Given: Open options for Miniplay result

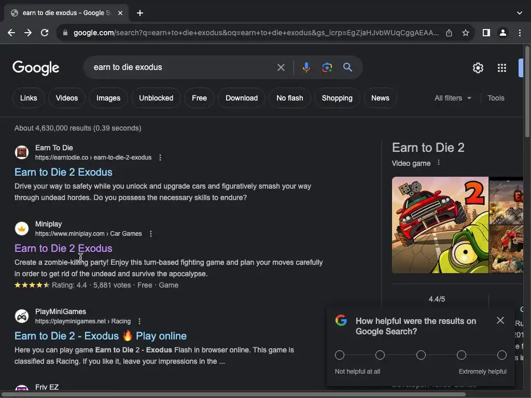Looking at the screenshot, I should [x=151, y=234].
